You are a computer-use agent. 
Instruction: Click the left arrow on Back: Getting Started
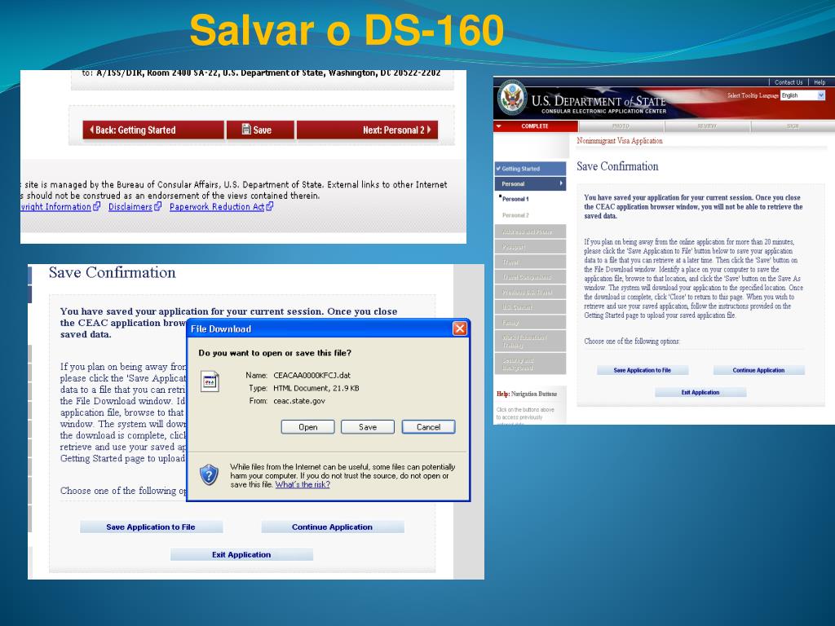pos(91,130)
